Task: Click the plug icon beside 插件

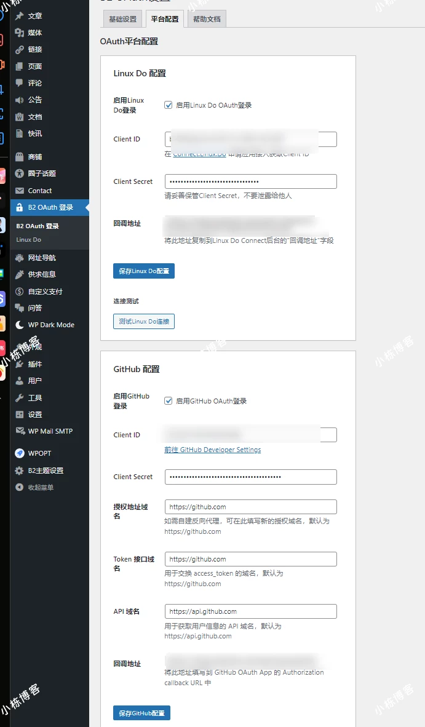Action: click(20, 364)
